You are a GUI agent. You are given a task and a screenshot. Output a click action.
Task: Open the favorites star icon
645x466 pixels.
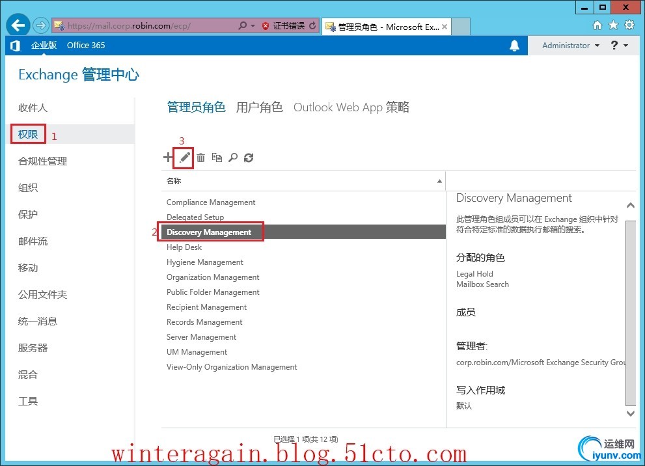(613, 25)
